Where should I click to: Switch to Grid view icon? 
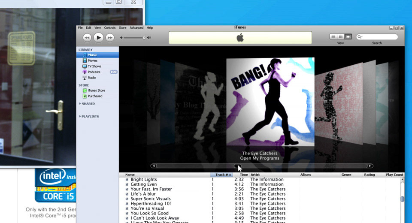coord(340,37)
